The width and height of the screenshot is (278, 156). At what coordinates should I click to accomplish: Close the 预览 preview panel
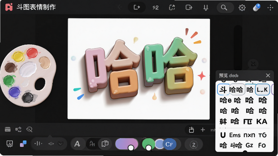pos(268,76)
